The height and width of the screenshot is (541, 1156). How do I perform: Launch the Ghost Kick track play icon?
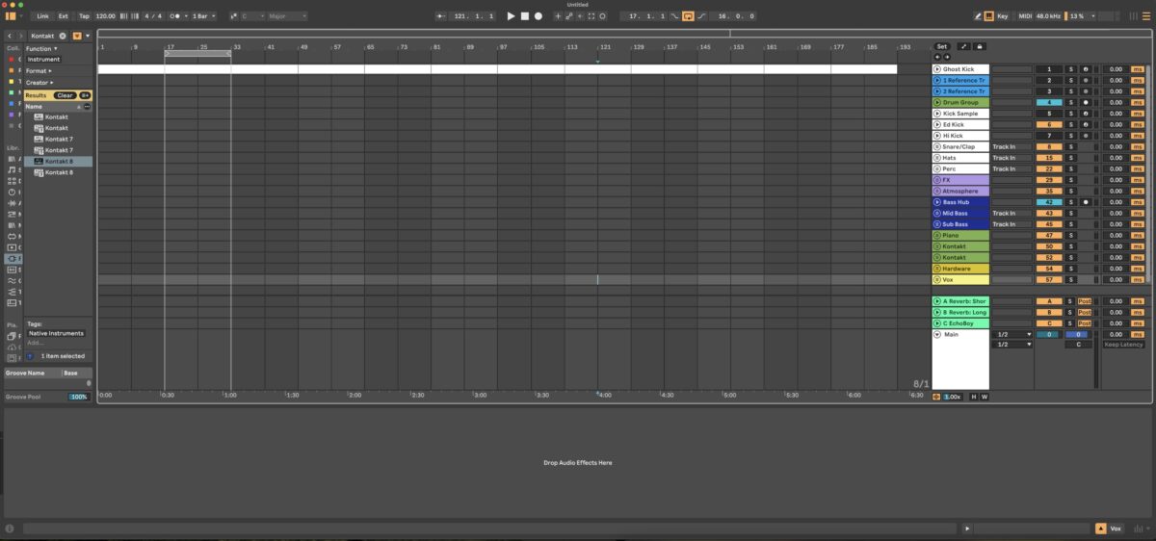click(936, 69)
